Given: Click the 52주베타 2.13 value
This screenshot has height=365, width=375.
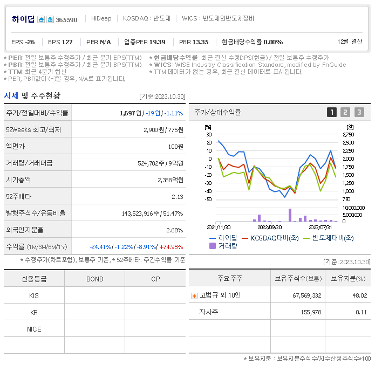Looking at the screenshot, I should [x=177, y=197].
